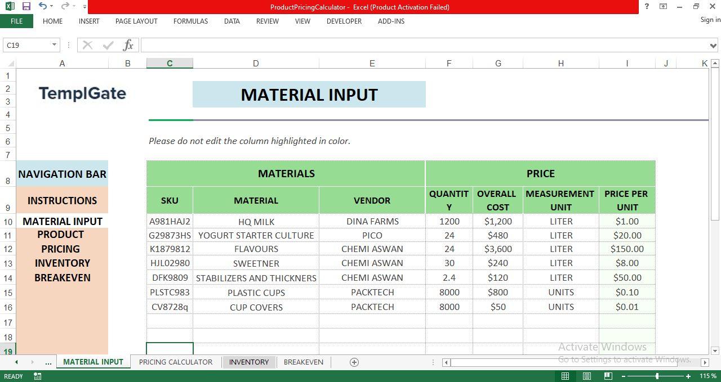The width and height of the screenshot is (721, 382).
Task: Select the UNITS cell in the CUP COVERS row
Action: coord(561,307)
